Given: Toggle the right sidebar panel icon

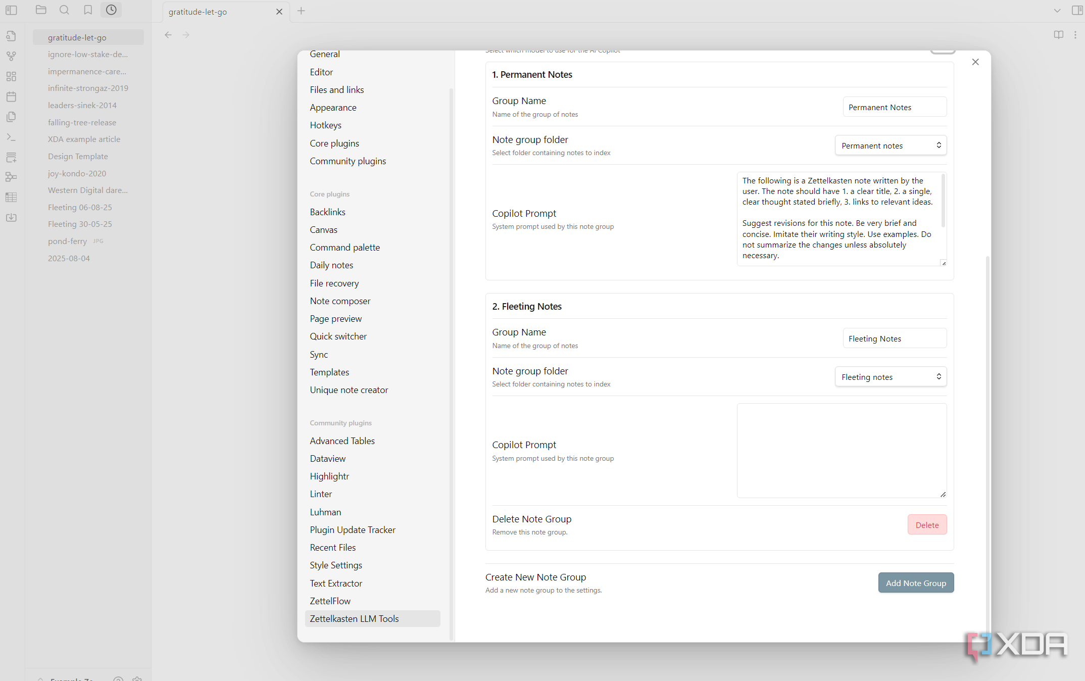Looking at the screenshot, I should click(1076, 11).
